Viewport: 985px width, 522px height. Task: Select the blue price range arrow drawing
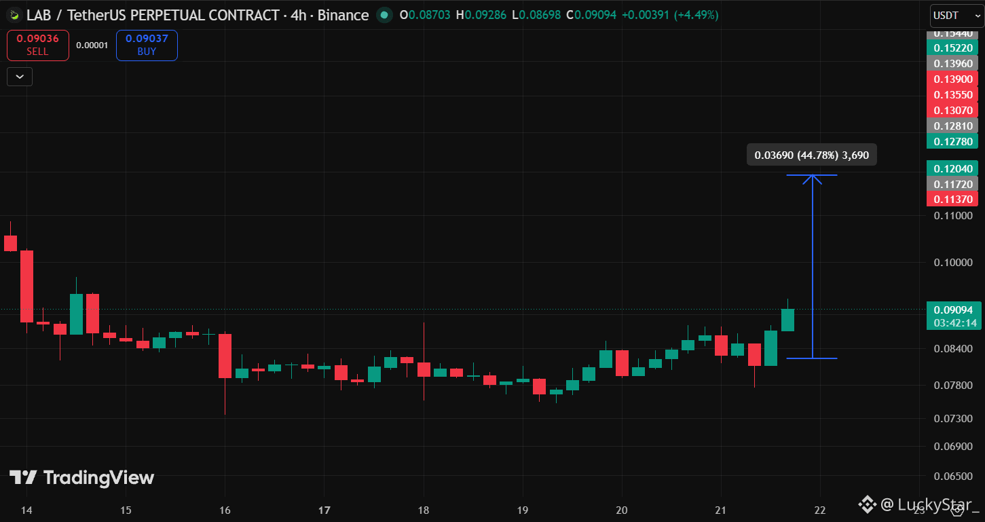click(813, 267)
